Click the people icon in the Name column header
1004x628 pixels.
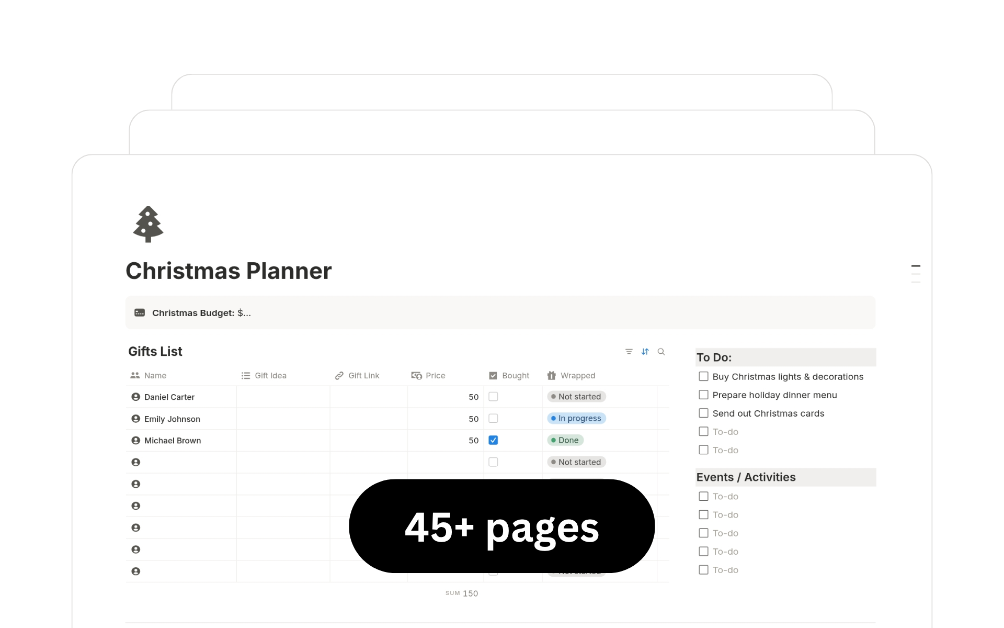click(135, 375)
